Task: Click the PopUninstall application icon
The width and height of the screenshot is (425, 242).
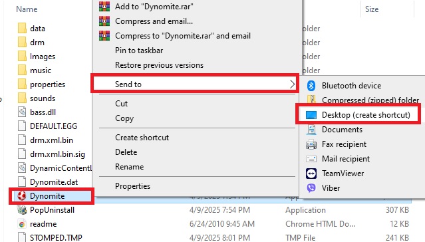Action: click(x=22, y=209)
